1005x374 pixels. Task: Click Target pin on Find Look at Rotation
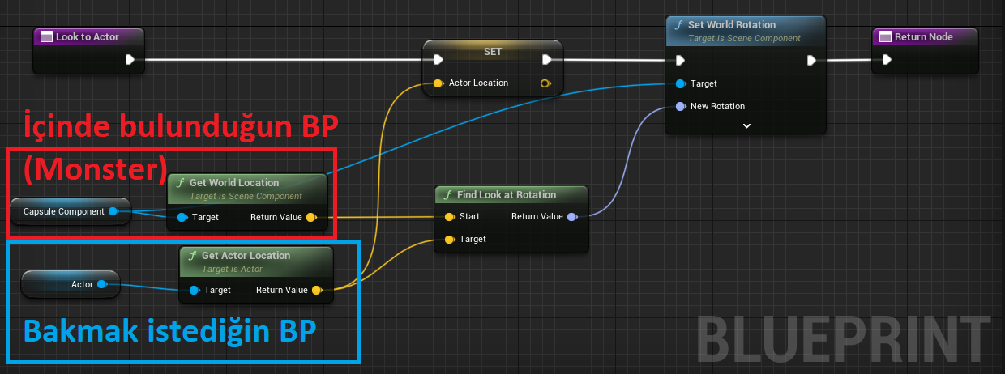(x=450, y=239)
